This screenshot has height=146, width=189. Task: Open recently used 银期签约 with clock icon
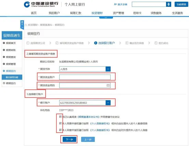[9, 83]
